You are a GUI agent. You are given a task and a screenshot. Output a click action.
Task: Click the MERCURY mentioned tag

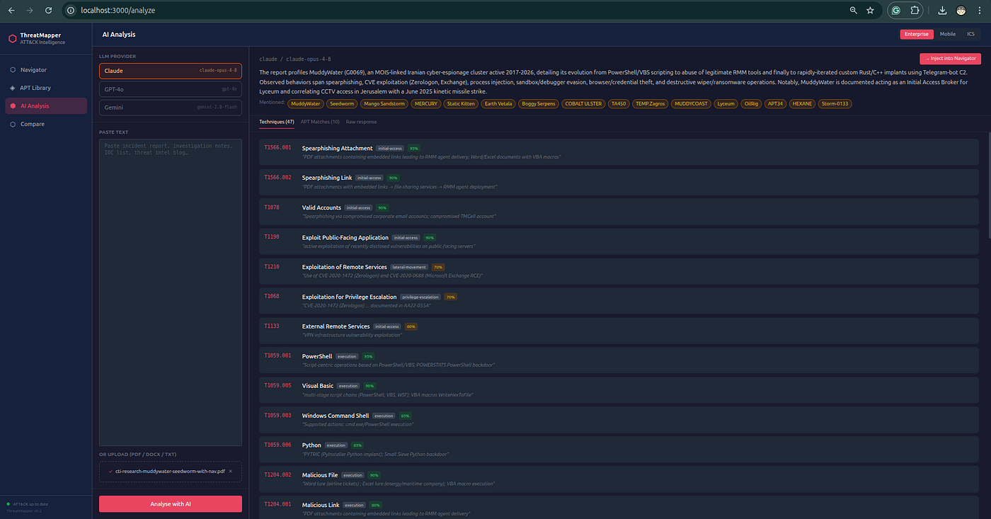[x=426, y=103]
